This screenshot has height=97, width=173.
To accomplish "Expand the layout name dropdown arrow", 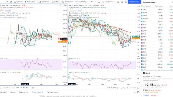I will tap(115, 2).
